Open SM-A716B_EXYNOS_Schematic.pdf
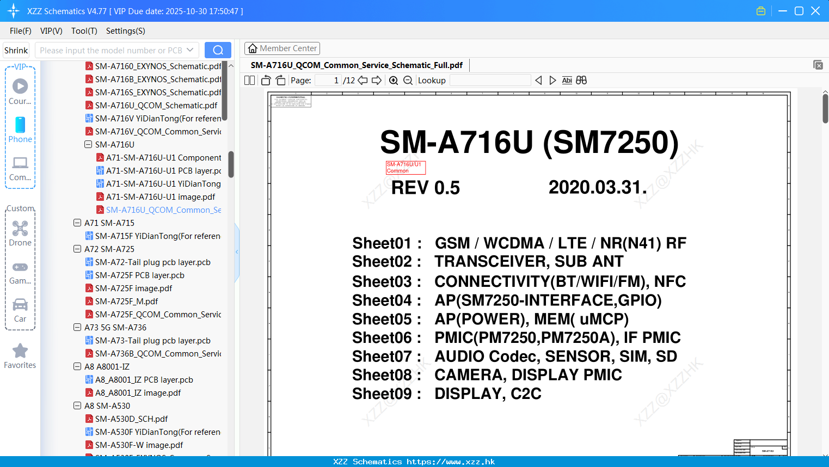 point(153,79)
